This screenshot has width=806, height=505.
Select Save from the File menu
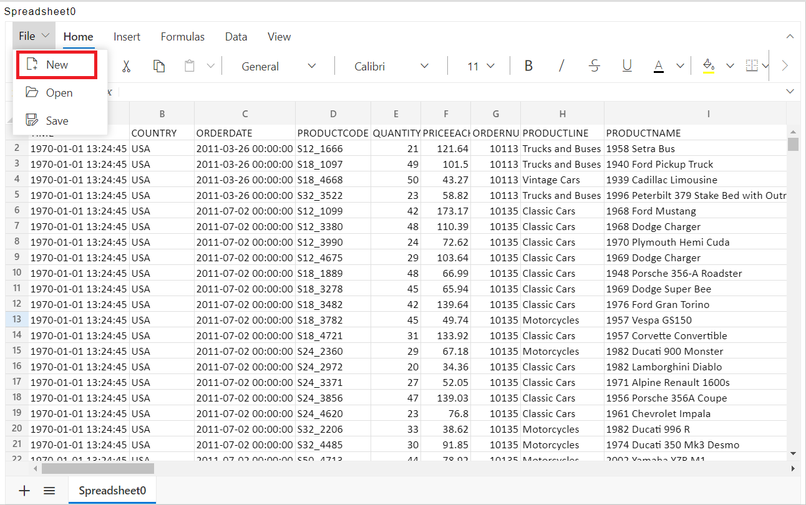pyautogui.click(x=60, y=121)
